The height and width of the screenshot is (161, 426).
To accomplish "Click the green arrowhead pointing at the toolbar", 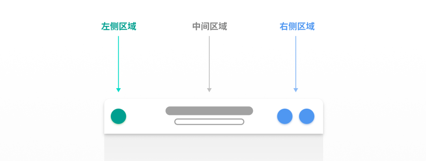I will point(118,90).
